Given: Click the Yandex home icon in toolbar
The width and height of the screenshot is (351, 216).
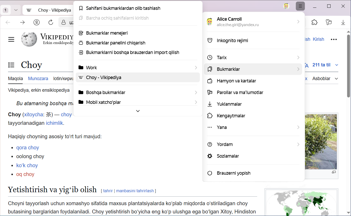Looking at the screenshot, I should [37, 22].
